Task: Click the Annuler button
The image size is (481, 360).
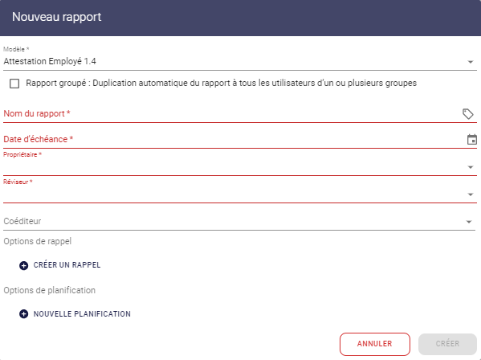Action: pos(374,344)
